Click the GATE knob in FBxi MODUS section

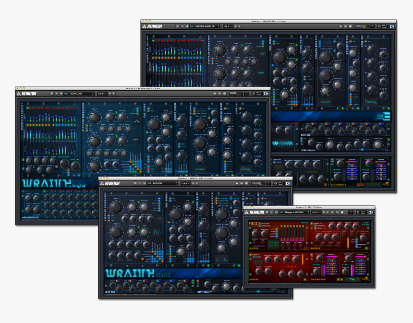pos(255,234)
